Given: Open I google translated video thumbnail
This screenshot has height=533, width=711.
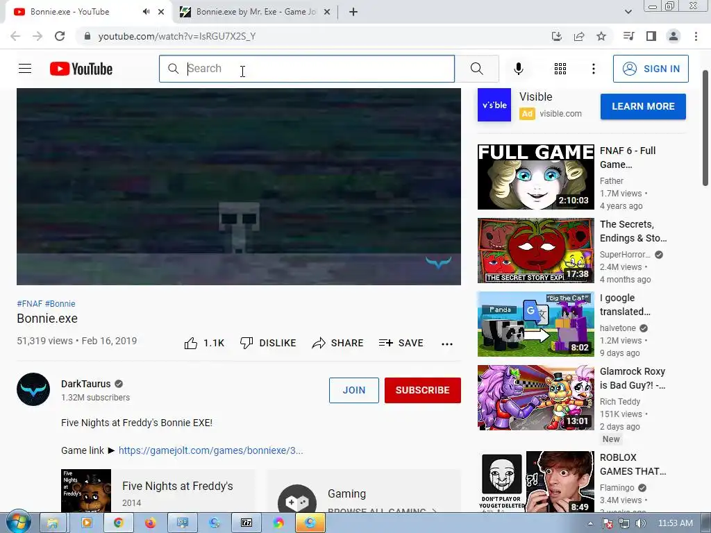Looking at the screenshot, I should [x=535, y=324].
